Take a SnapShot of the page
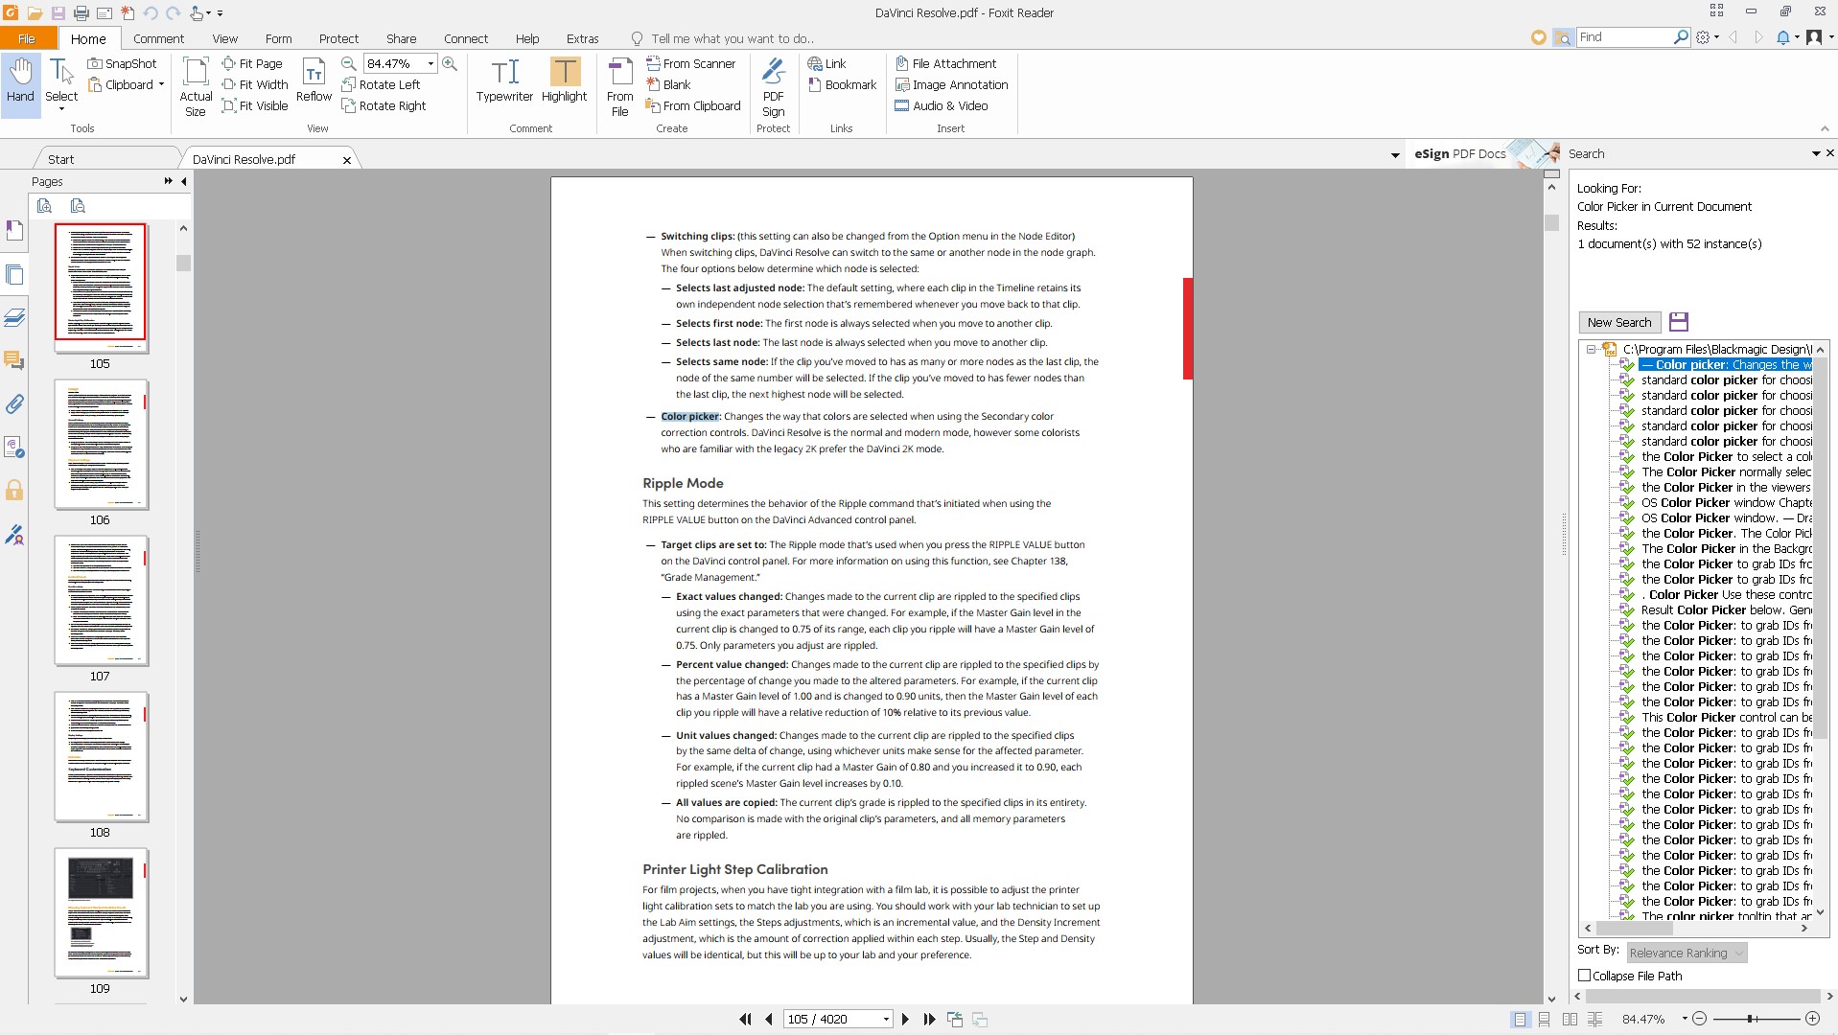The height and width of the screenshot is (1035, 1838). point(122,63)
